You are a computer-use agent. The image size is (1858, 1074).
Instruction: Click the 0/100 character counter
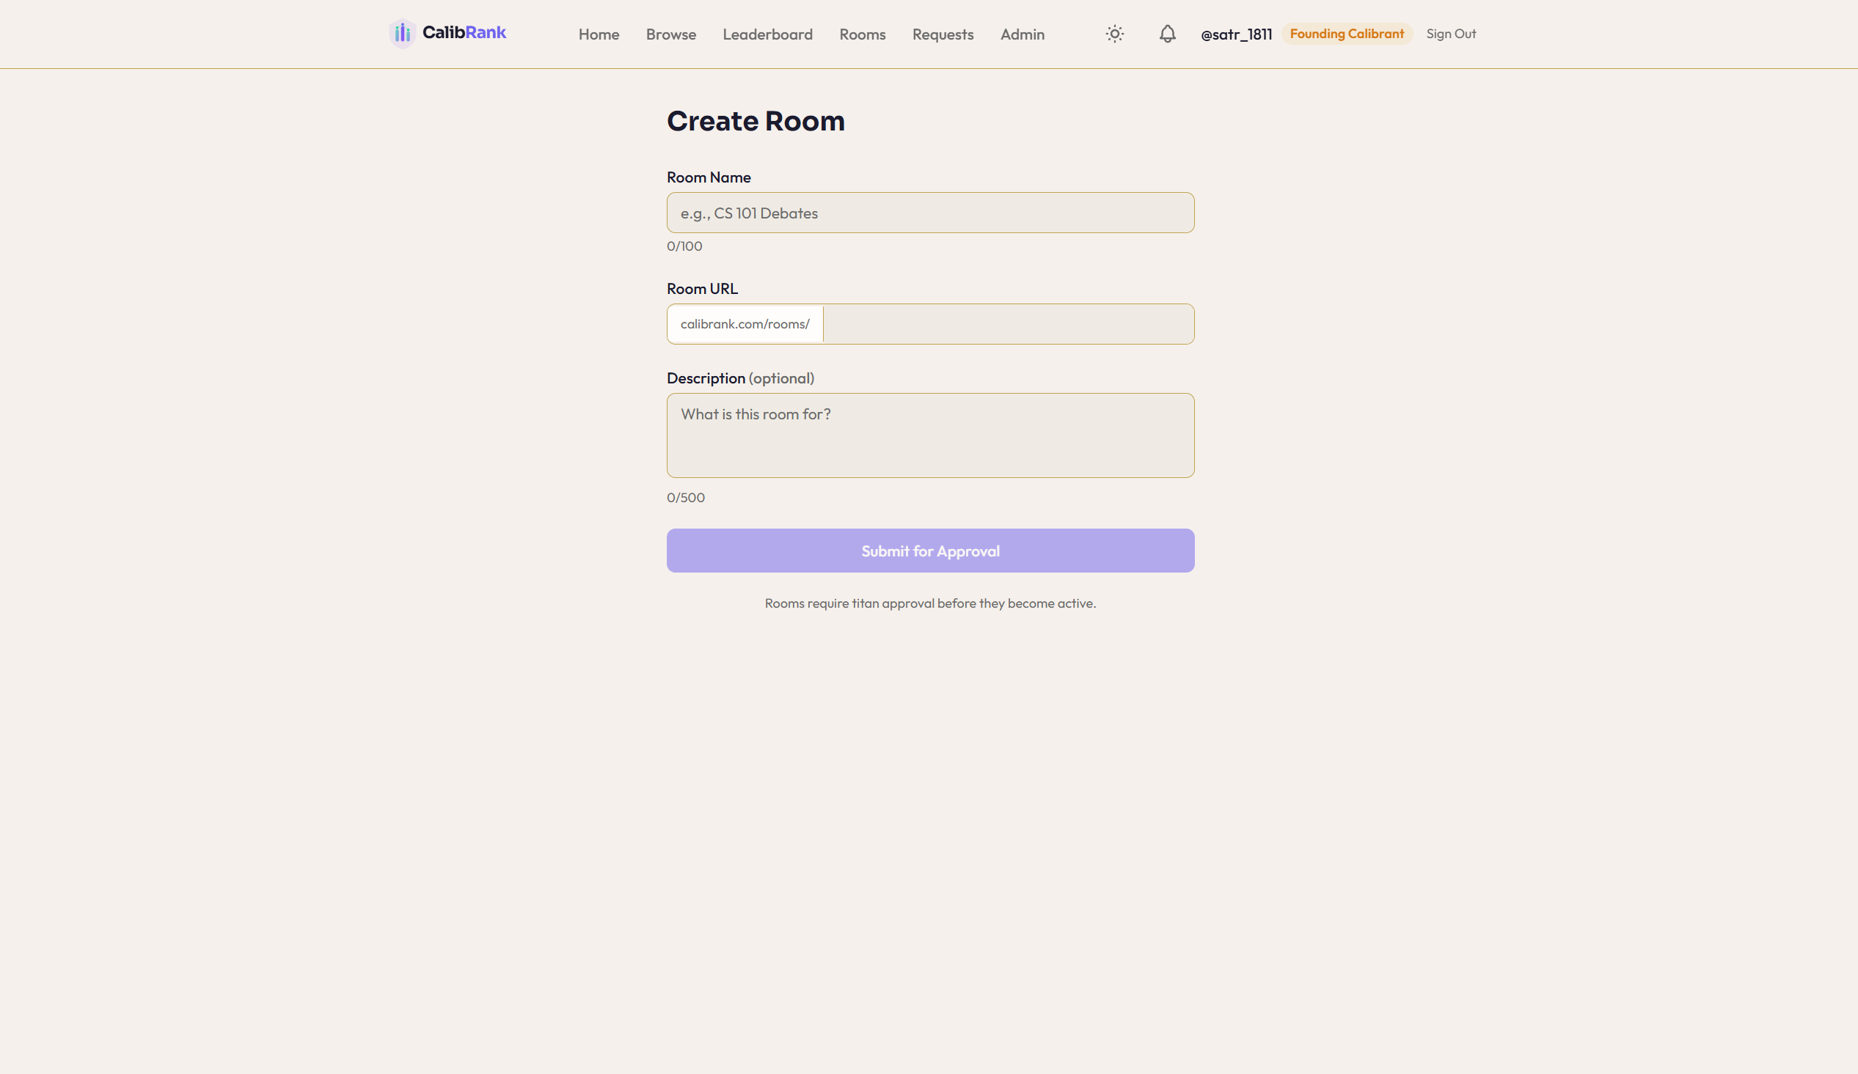coord(684,246)
